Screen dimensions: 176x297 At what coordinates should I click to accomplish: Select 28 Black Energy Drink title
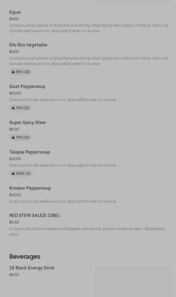point(32,268)
